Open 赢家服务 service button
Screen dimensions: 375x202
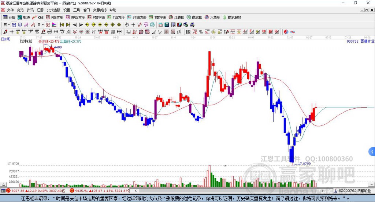click(232, 18)
